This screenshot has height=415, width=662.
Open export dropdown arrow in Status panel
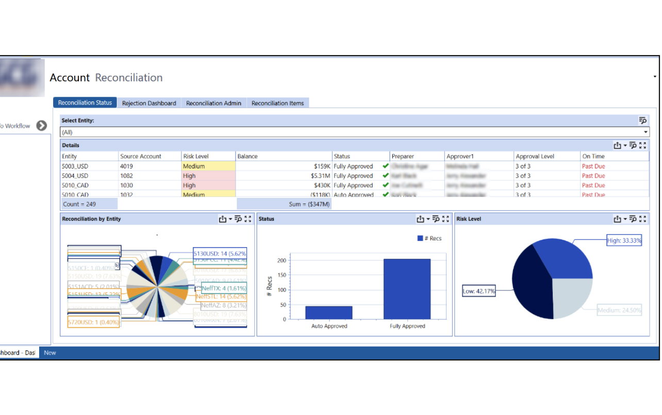428,219
